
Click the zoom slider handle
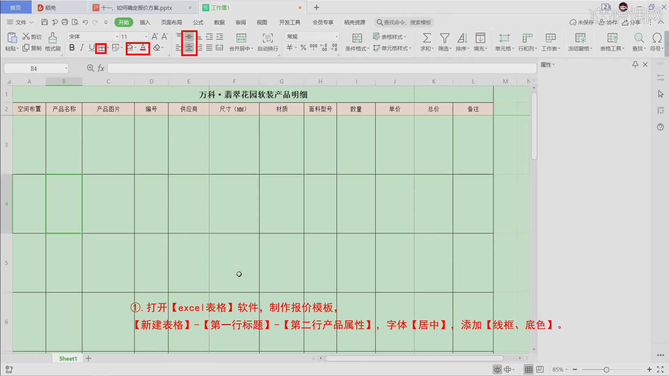[x=606, y=370]
